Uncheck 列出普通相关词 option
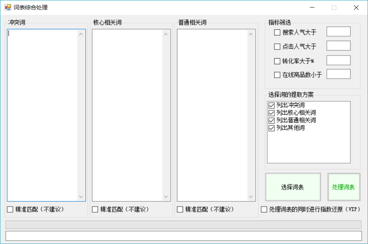This screenshot has height=244, width=368. point(271,120)
